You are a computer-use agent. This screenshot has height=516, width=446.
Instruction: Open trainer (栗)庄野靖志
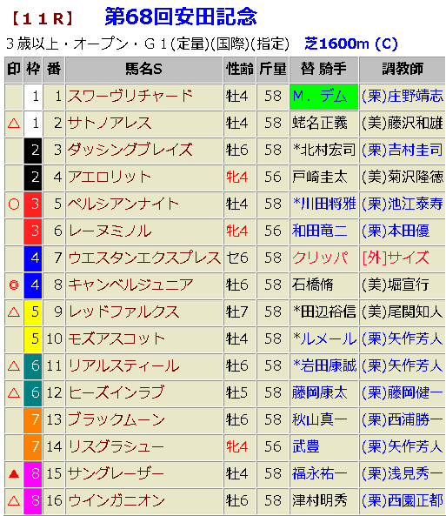[x=403, y=97]
